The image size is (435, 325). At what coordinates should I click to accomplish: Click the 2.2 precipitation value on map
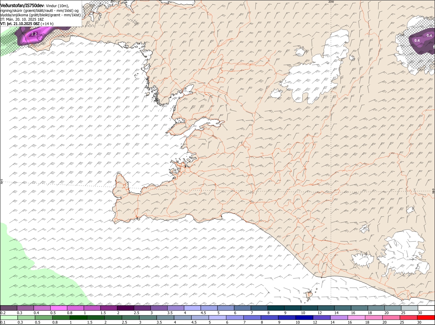tap(34, 34)
